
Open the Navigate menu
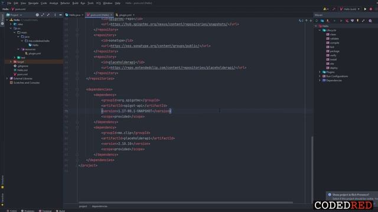[x=33, y=3]
